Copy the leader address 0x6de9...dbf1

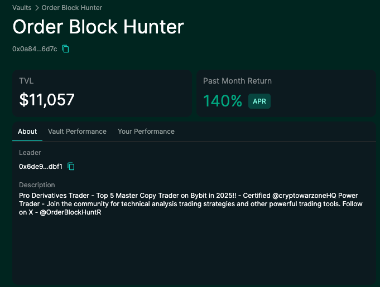pyautogui.click(x=71, y=167)
